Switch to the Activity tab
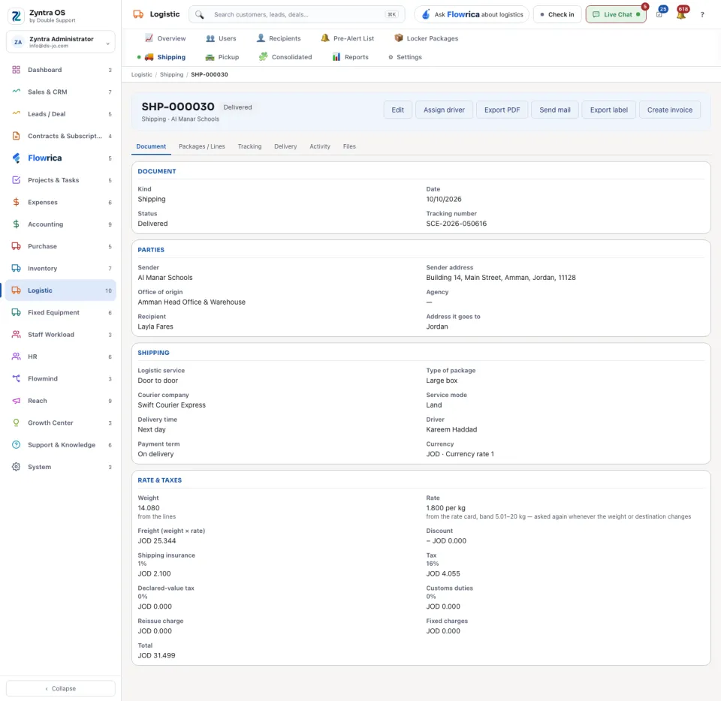This screenshot has height=701, width=721. point(320,146)
